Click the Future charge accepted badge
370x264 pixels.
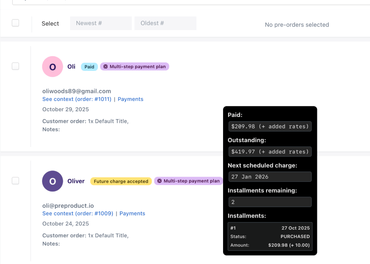[x=121, y=181]
